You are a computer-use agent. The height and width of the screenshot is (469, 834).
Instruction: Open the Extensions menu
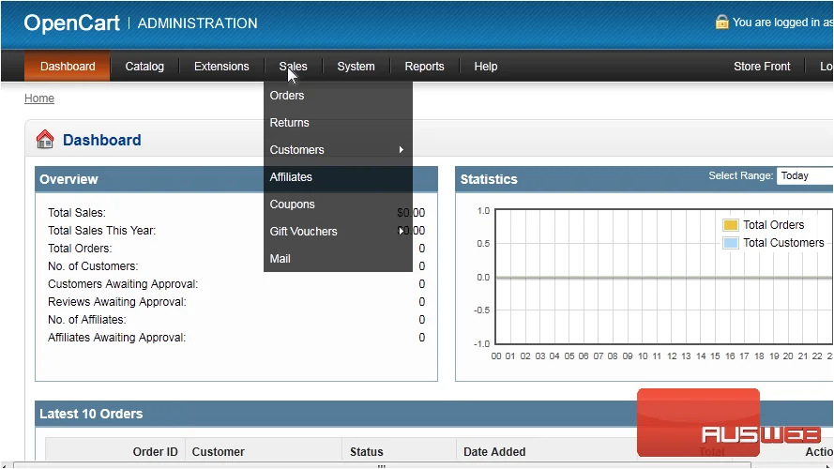pos(221,67)
